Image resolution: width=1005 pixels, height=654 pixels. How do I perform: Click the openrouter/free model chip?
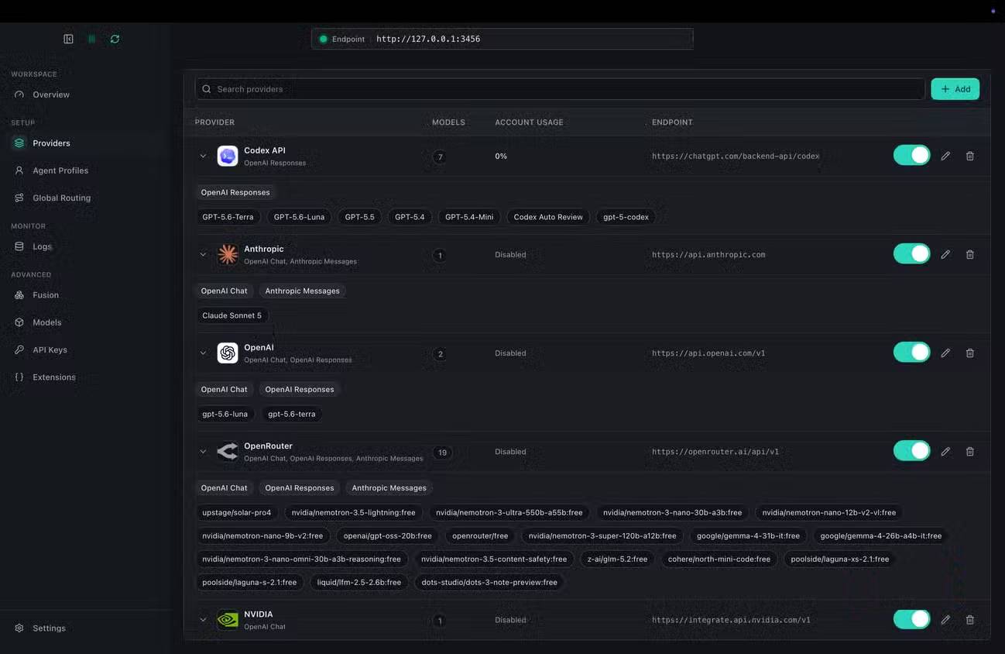pos(480,535)
